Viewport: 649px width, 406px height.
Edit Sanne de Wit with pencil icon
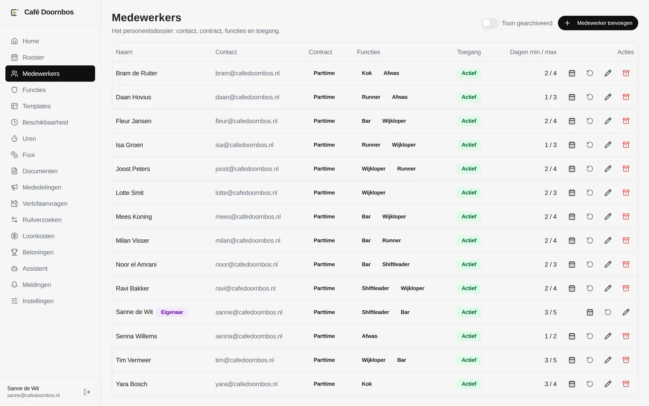coord(626,312)
